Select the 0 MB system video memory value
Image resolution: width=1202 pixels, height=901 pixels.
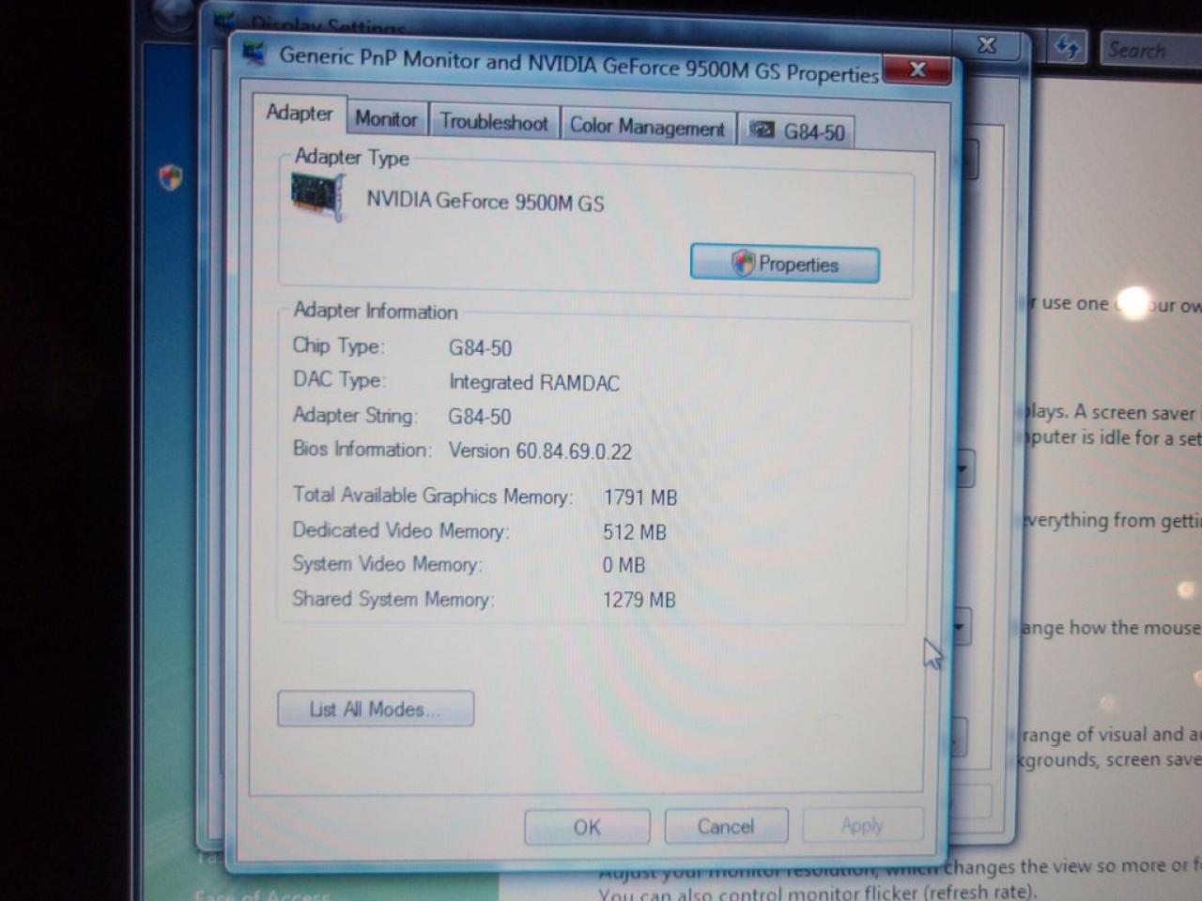624,565
